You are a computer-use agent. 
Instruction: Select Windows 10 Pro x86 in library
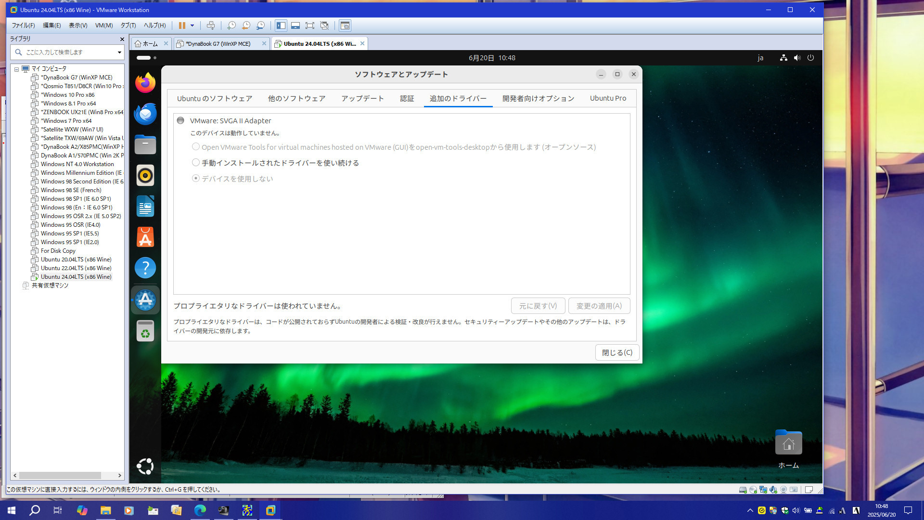point(67,95)
